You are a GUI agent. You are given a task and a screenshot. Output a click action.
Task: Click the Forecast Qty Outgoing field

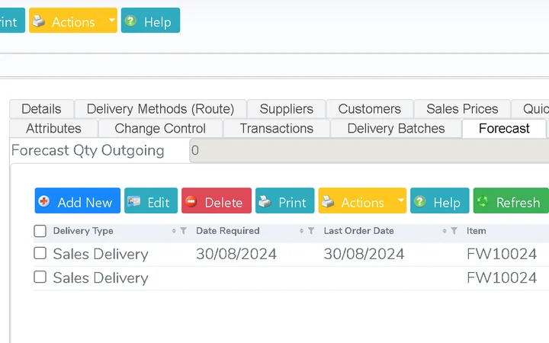[369, 150]
